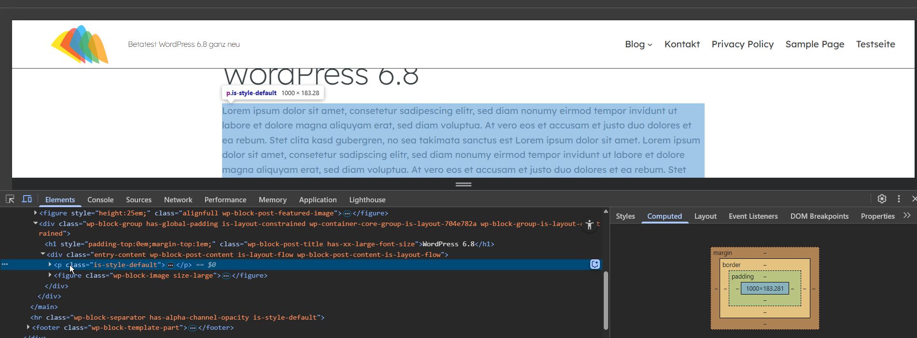Click the WordPress 6.8 page heading

tap(321, 76)
